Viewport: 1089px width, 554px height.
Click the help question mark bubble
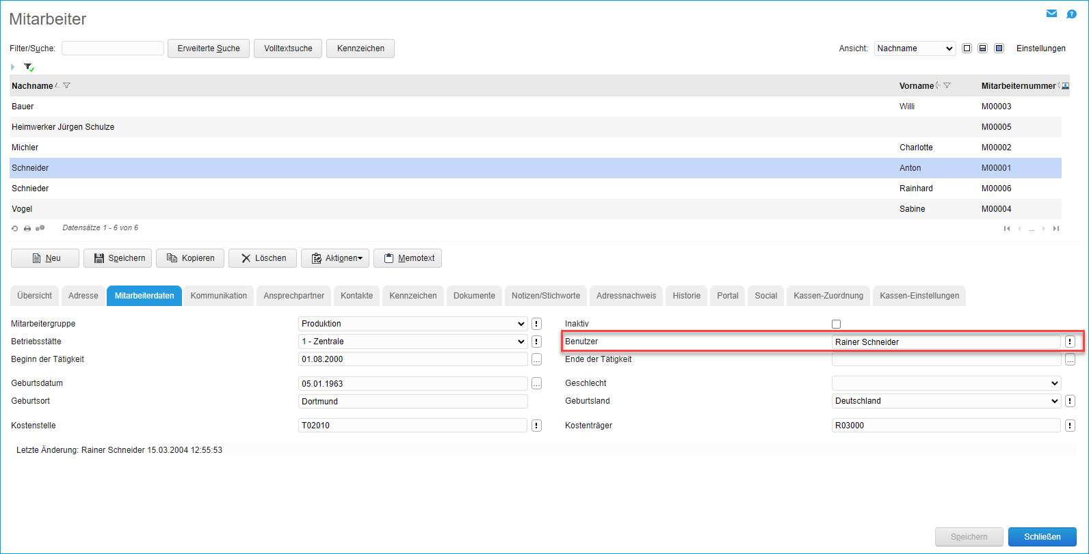pyautogui.click(x=1071, y=14)
